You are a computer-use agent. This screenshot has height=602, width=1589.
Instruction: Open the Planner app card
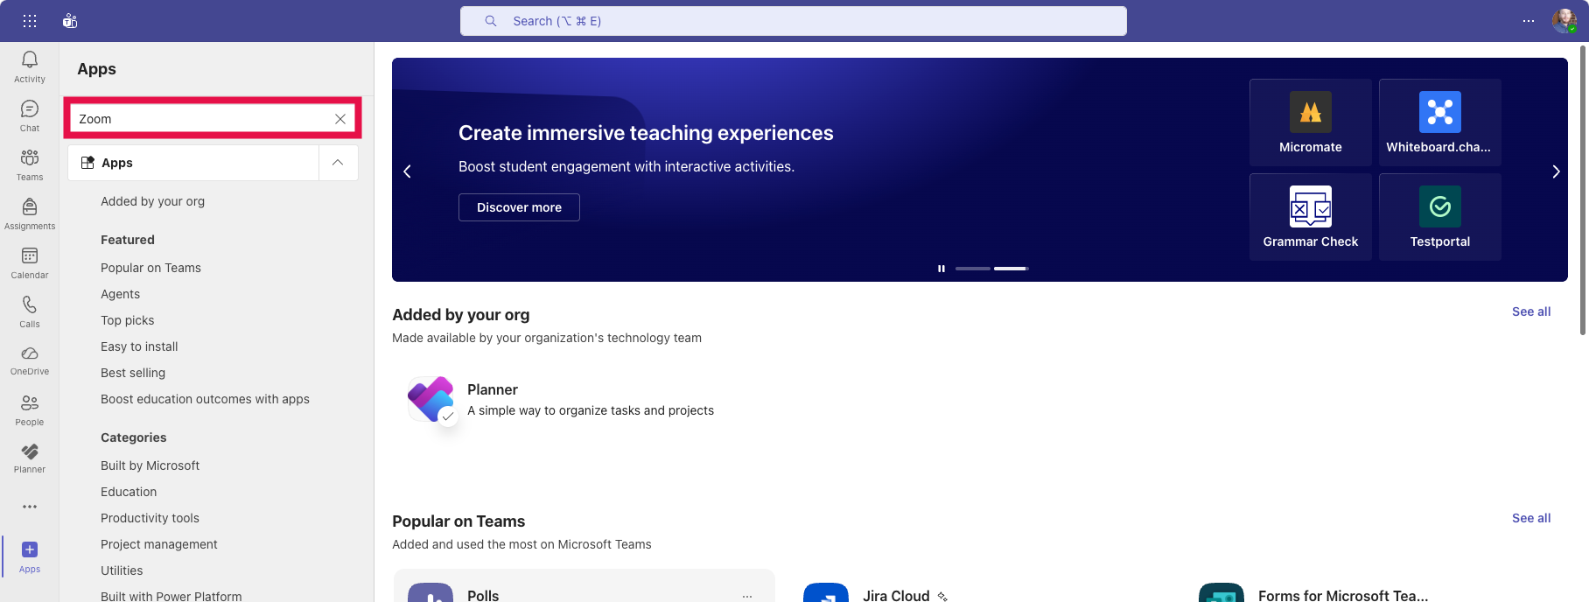click(582, 400)
